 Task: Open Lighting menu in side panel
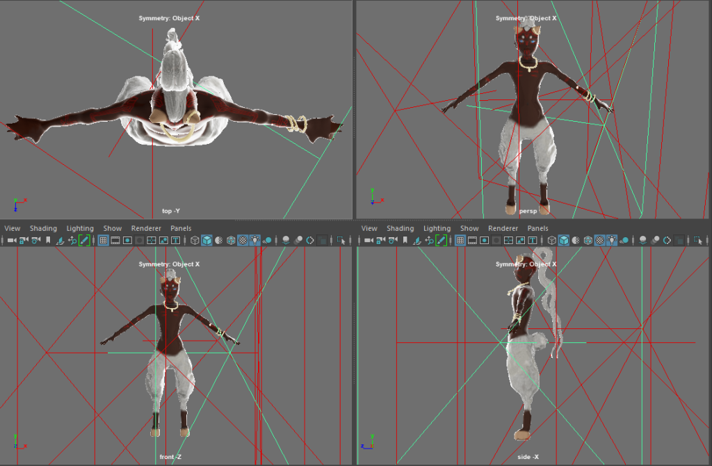click(x=437, y=228)
